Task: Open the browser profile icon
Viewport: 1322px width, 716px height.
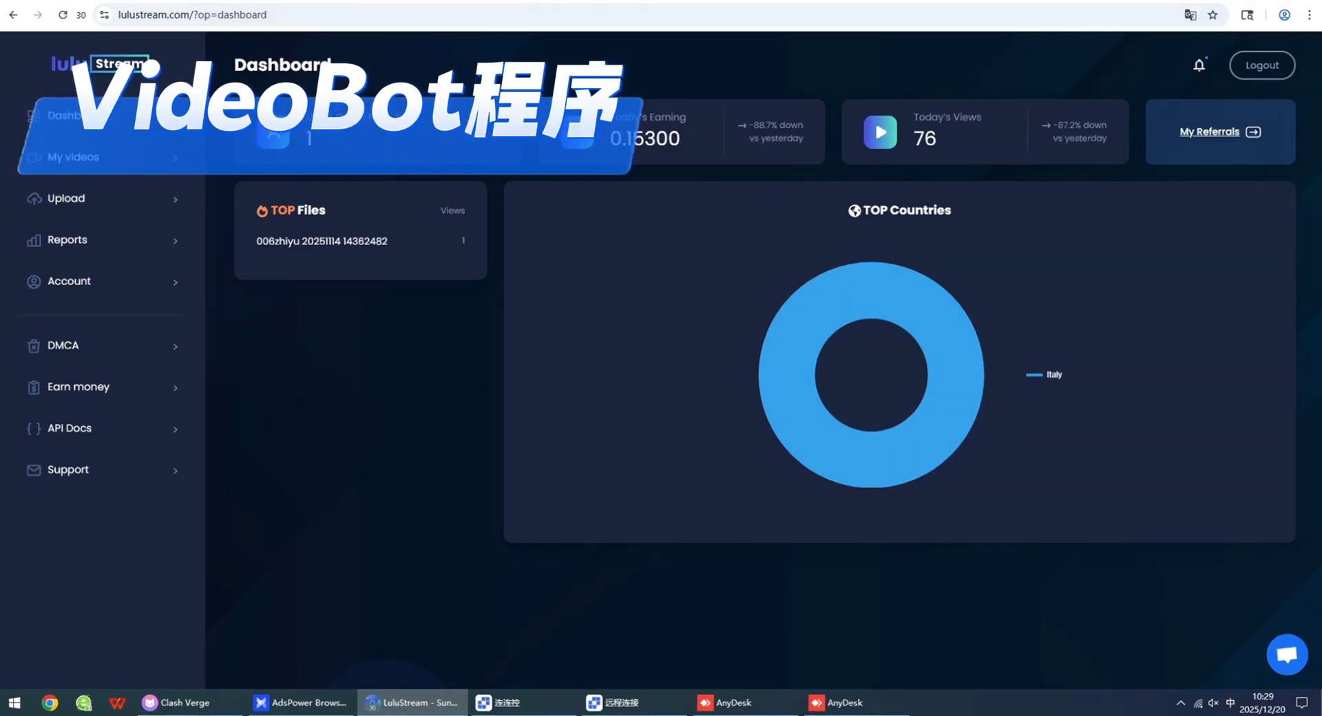Action: click(1284, 14)
